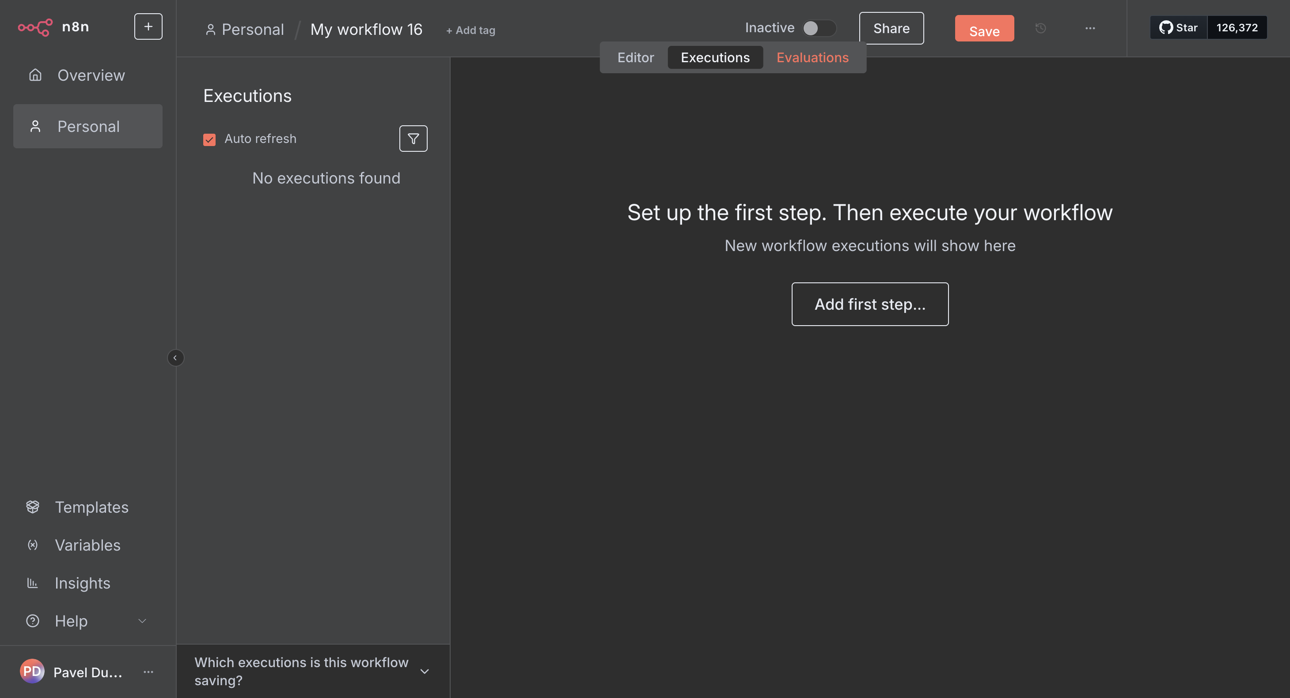The width and height of the screenshot is (1290, 698).
Task: Click Add tag next to workflow name
Action: pos(471,30)
